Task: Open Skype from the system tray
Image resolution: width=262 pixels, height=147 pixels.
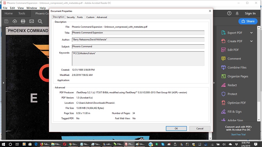Action: (163, 144)
